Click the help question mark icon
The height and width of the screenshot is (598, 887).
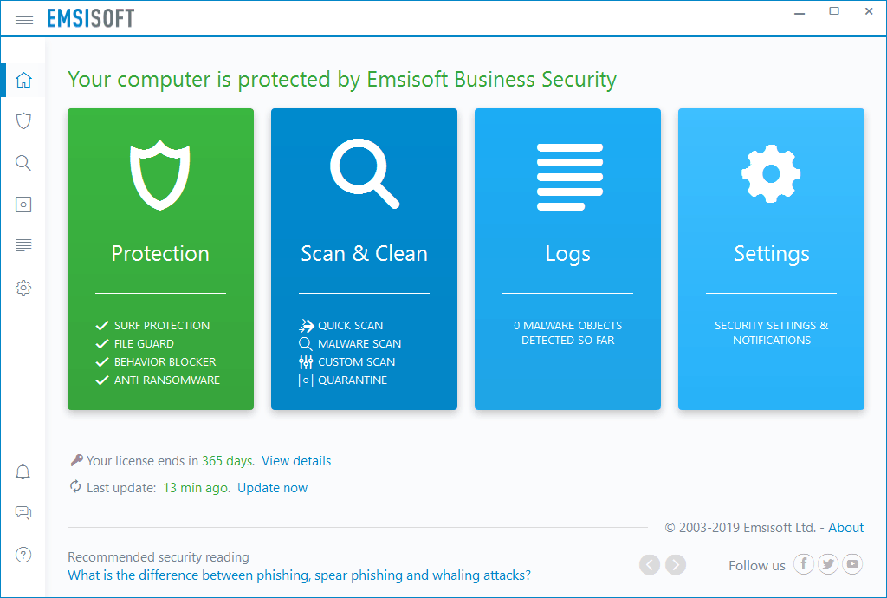[23, 556]
